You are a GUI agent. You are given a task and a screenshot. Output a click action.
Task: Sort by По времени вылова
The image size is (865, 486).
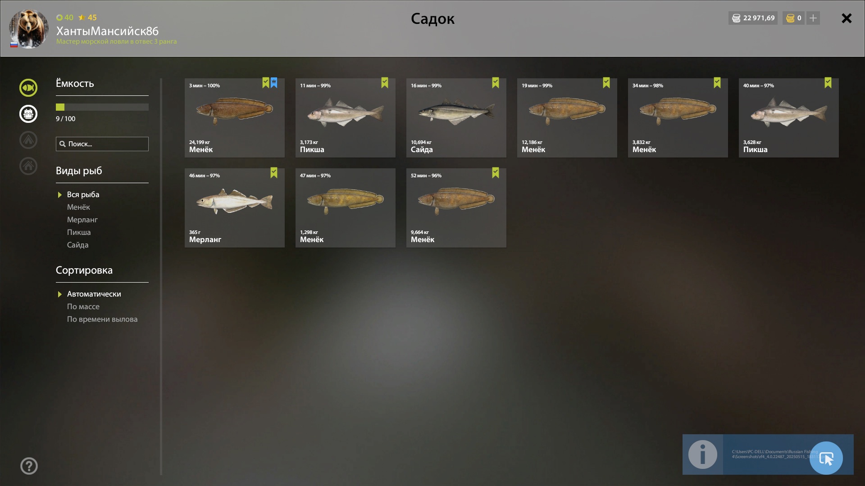(102, 319)
